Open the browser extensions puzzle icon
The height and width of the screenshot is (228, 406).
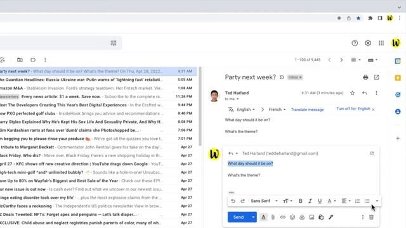[370, 18]
